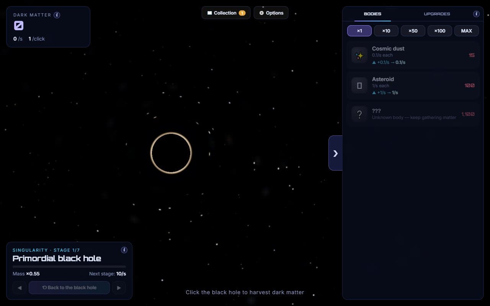Switch to the Bodies tab

coord(372,14)
